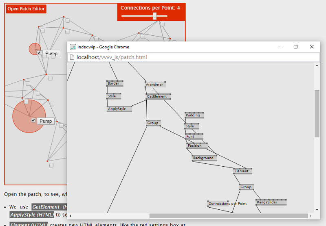Select the #renderer node in patch
326x226 pixels.
pyautogui.click(x=155, y=85)
